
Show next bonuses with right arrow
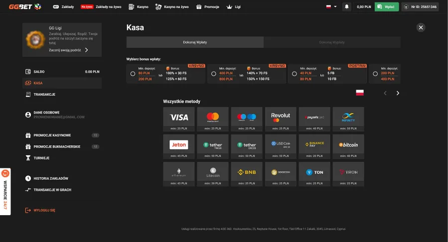398,93
